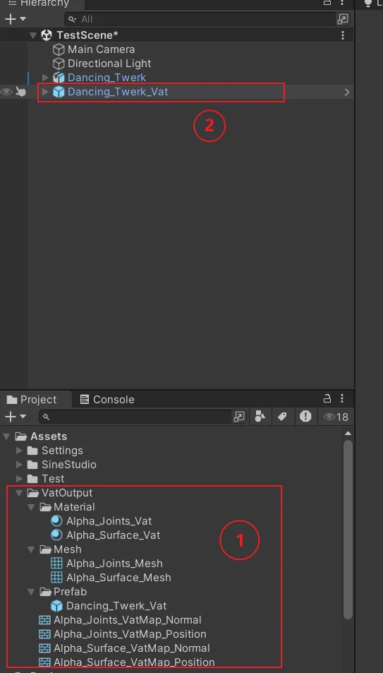The width and height of the screenshot is (383, 673).
Task: Expand Dancing_Twerk object in Hierarchy
Action: tap(45, 78)
